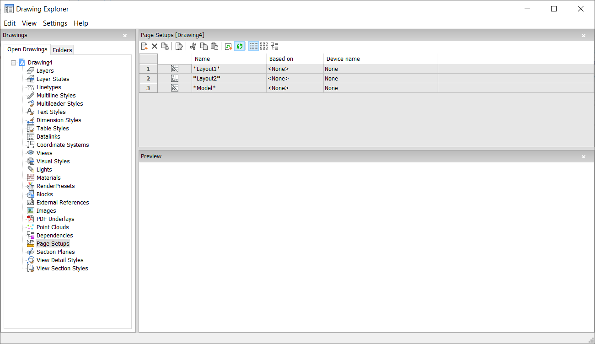
Task: Click the New page setup icon
Action: (x=145, y=46)
